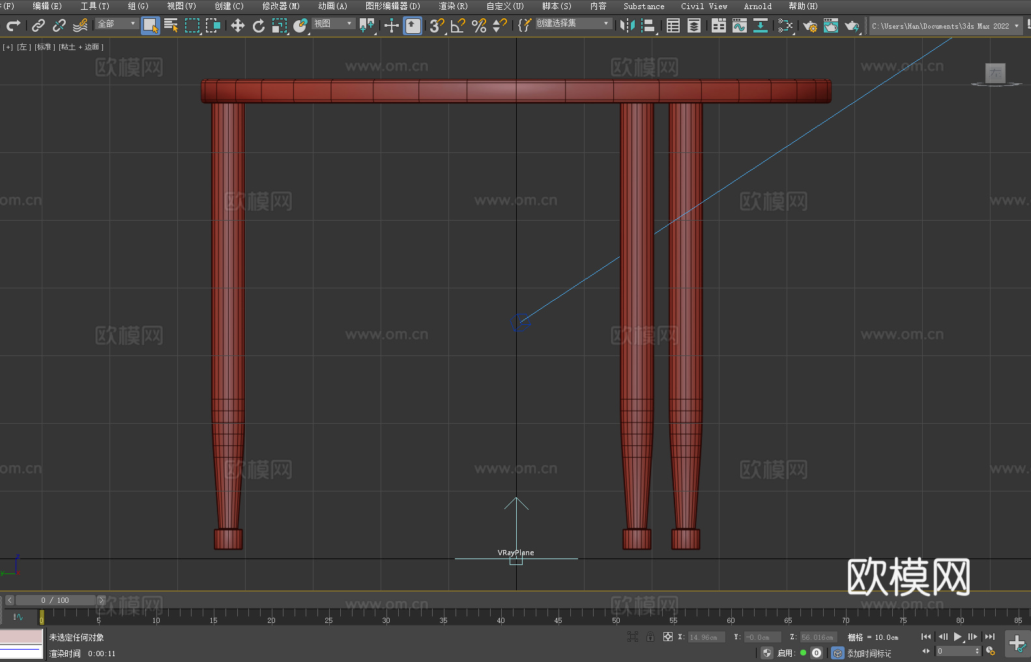Click the 0 / 100 time slider
The height and width of the screenshot is (662, 1031).
(55, 600)
